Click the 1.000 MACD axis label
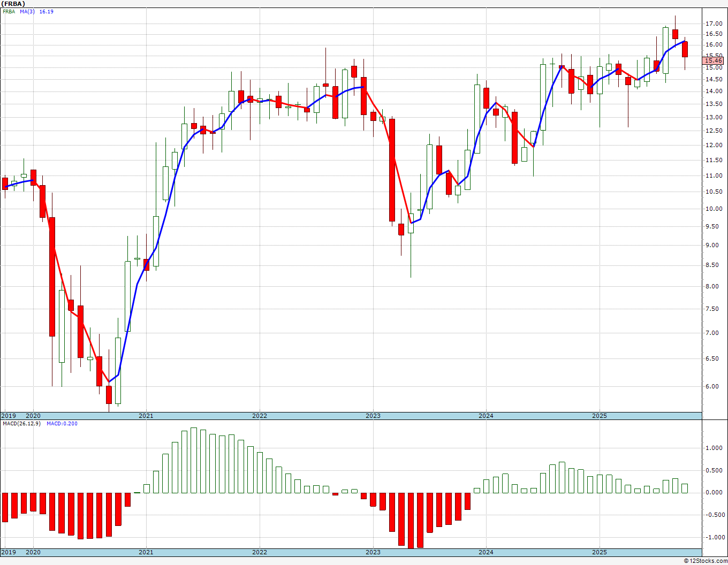Viewport: 728px width, 565px height. (714, 448)
